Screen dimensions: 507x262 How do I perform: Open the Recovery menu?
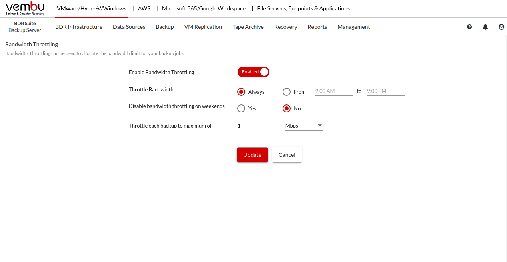click(285, 27)
